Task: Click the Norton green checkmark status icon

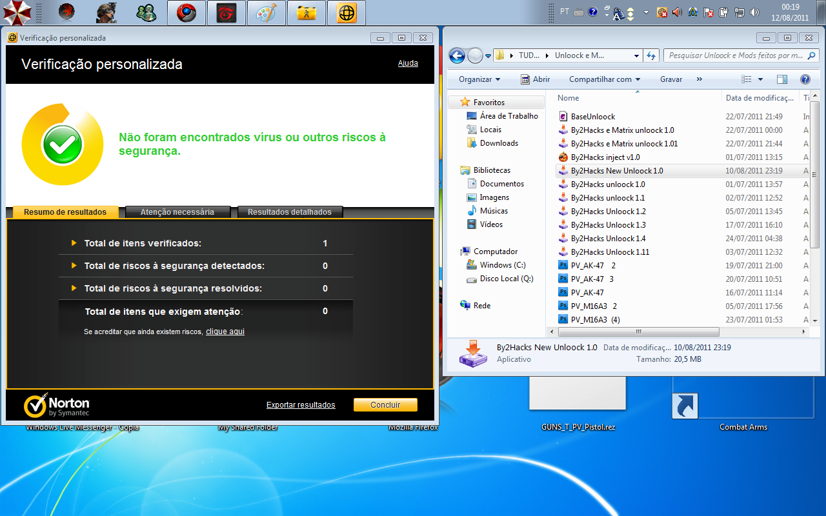Action: coord(63,145)
